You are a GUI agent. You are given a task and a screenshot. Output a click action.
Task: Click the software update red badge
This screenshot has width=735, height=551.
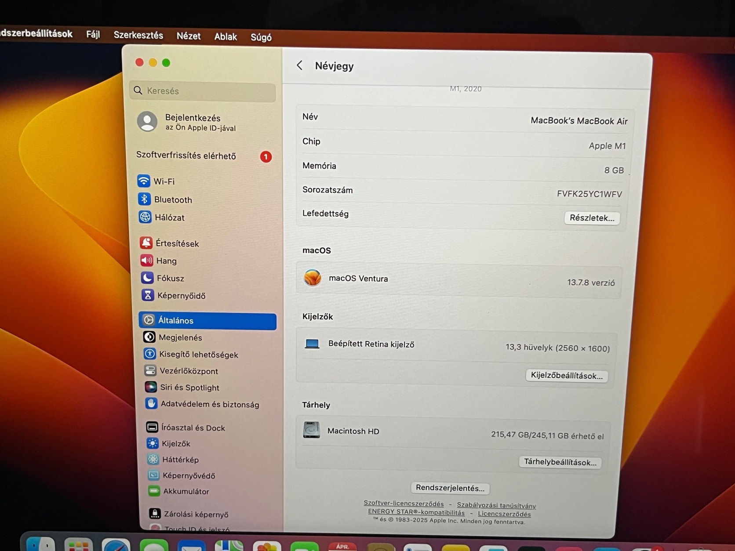(266, 156)
